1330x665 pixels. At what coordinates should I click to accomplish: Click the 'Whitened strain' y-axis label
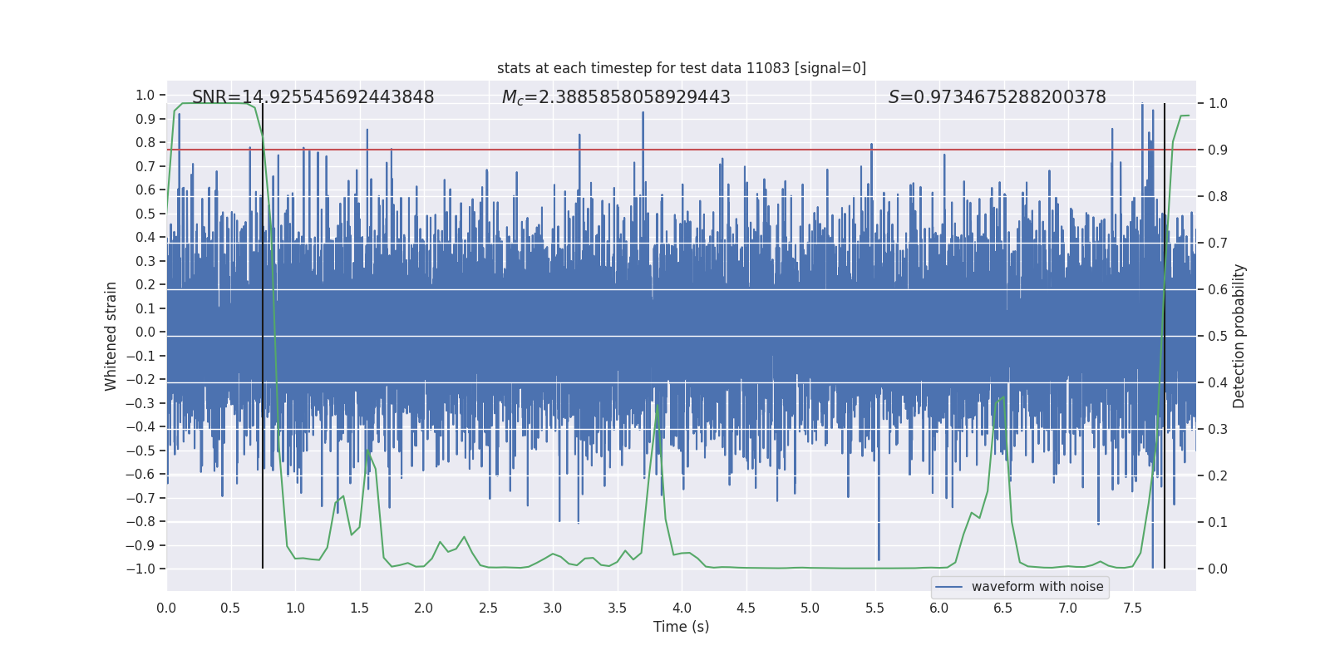(111, 336)
